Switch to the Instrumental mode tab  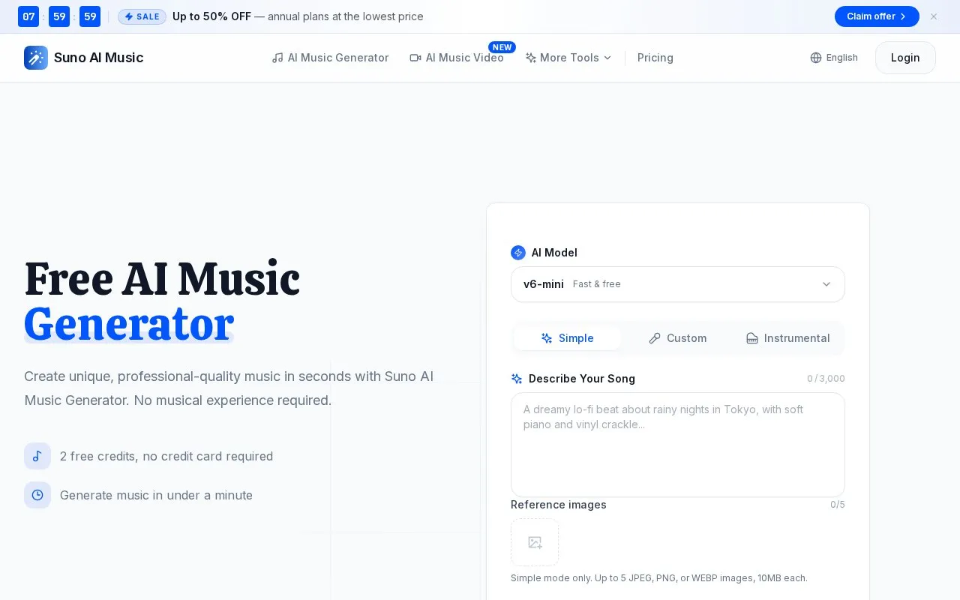[x=788, y=338]
